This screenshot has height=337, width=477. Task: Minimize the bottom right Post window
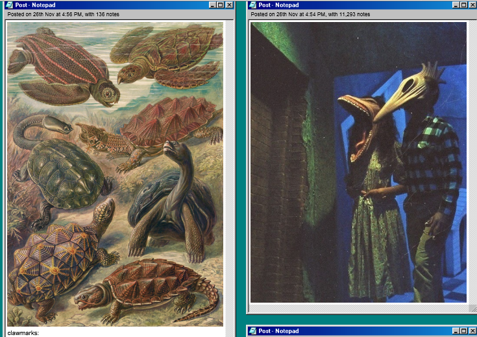click(x=456, y=331)
